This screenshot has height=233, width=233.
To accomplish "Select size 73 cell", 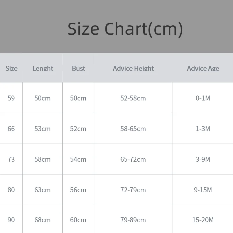I will pos(11,159).
